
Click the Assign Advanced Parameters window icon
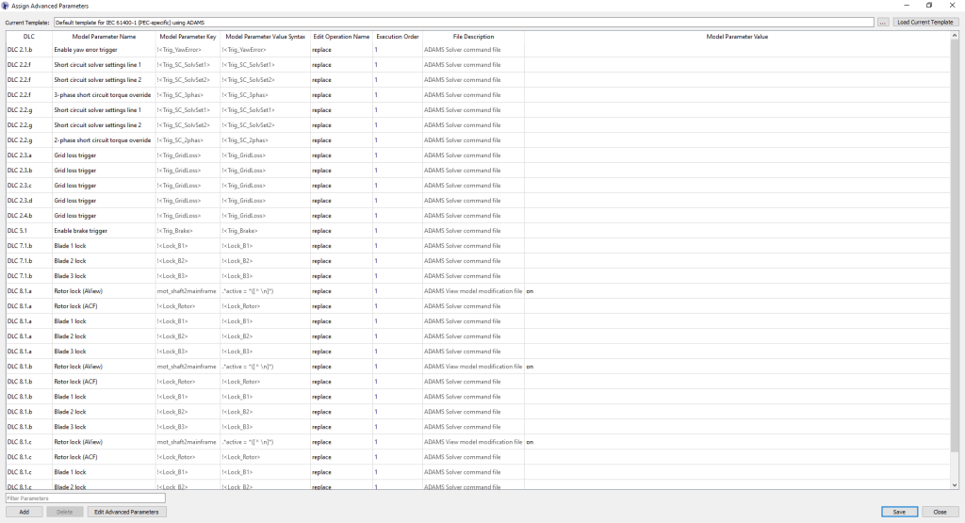pyautogui.click(x=6, y=6)
